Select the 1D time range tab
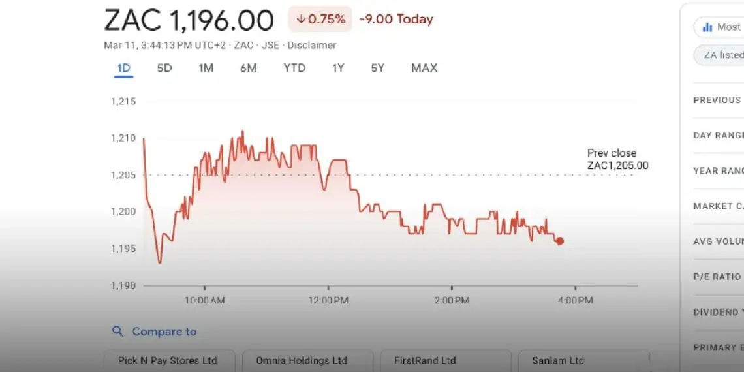The width and height of the screenshot is (744, 372). [123, 68]
